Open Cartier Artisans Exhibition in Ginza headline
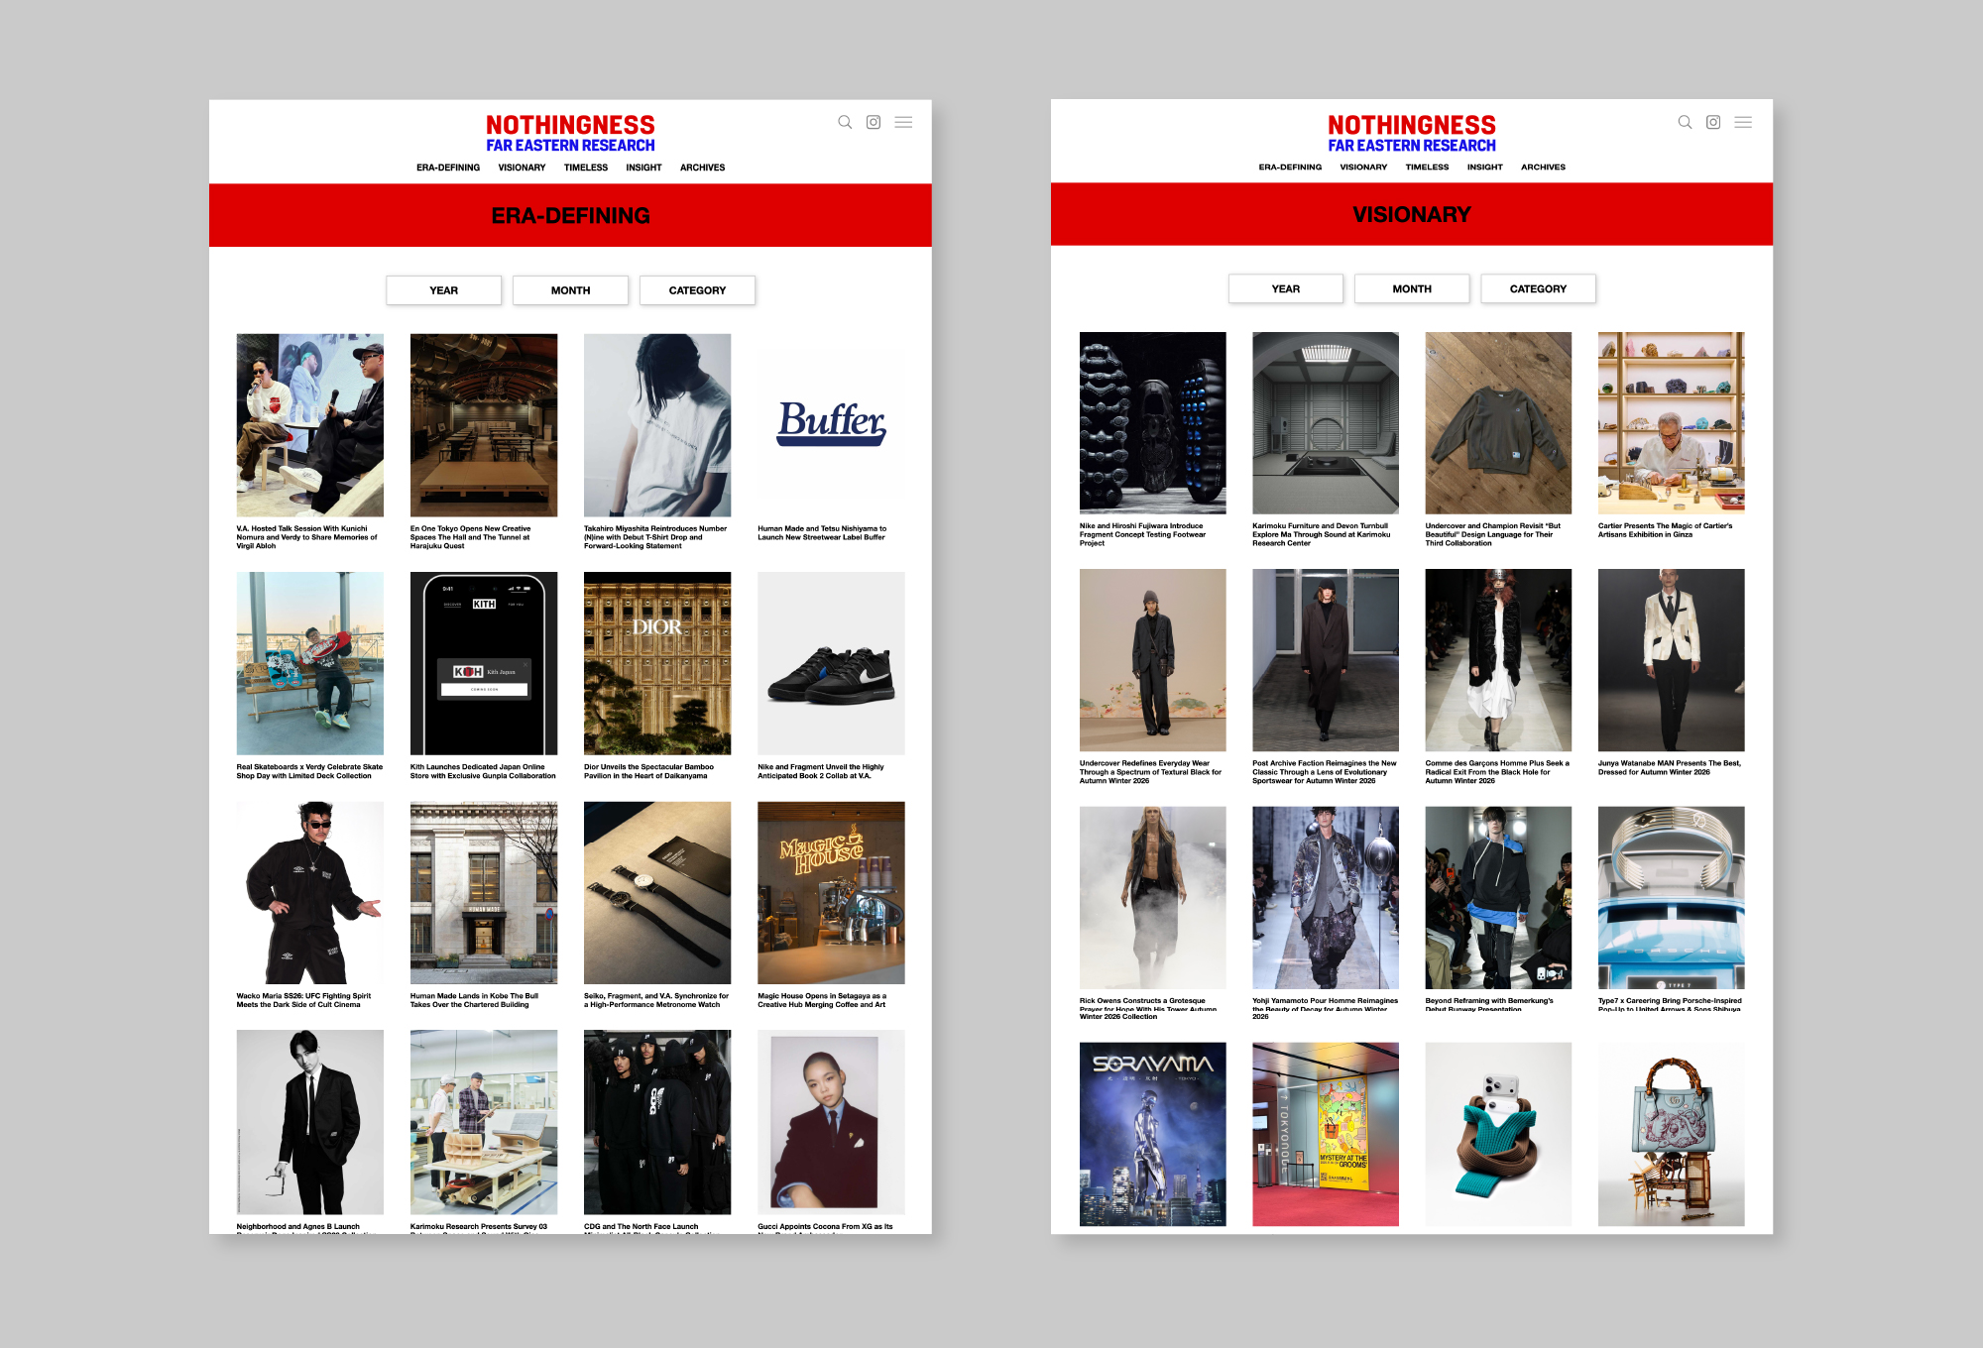The image size is (1983, 1348). 1665,530
